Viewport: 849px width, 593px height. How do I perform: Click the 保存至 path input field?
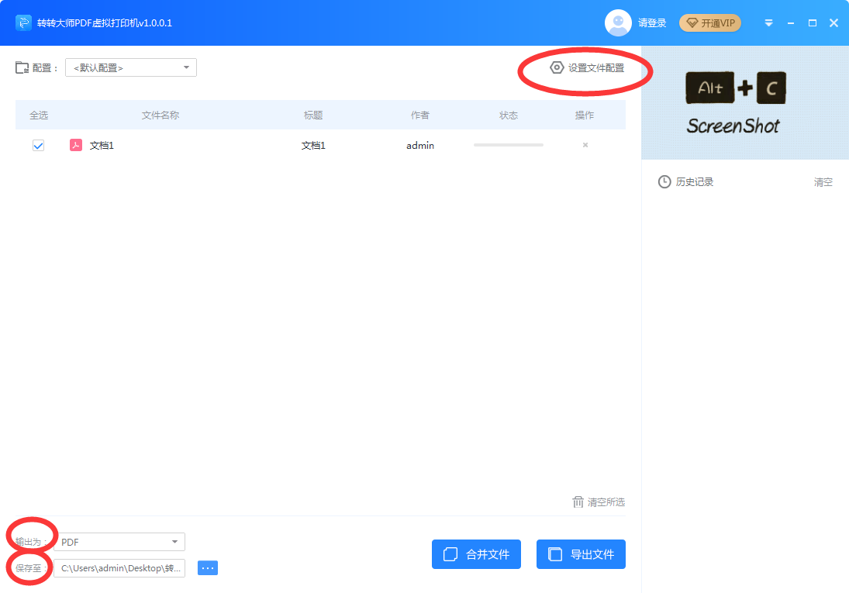[119, 568]
